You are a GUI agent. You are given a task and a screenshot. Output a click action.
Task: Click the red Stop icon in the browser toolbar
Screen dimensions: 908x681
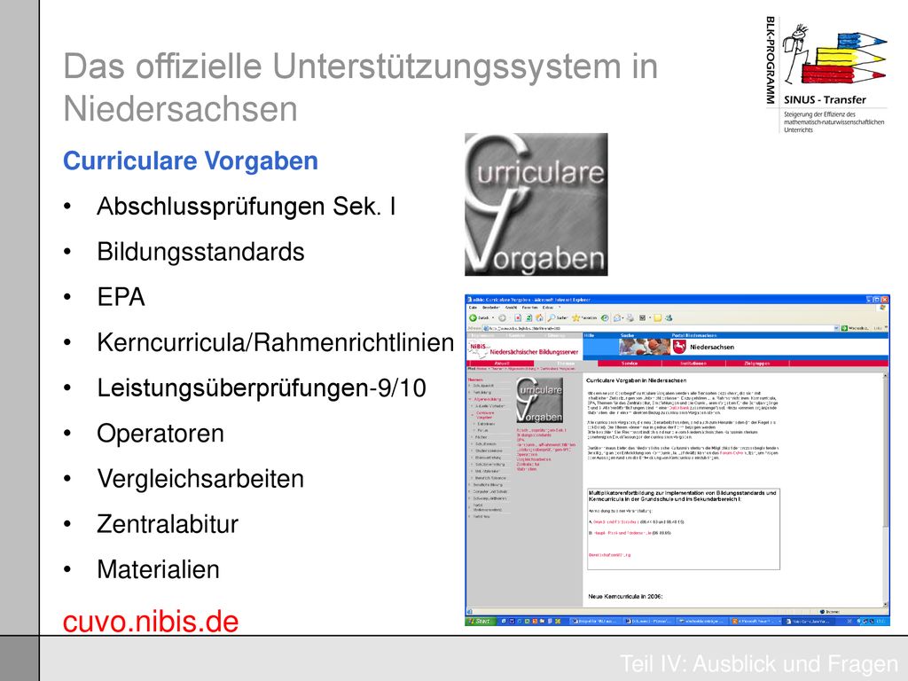[x=518, y=318]
